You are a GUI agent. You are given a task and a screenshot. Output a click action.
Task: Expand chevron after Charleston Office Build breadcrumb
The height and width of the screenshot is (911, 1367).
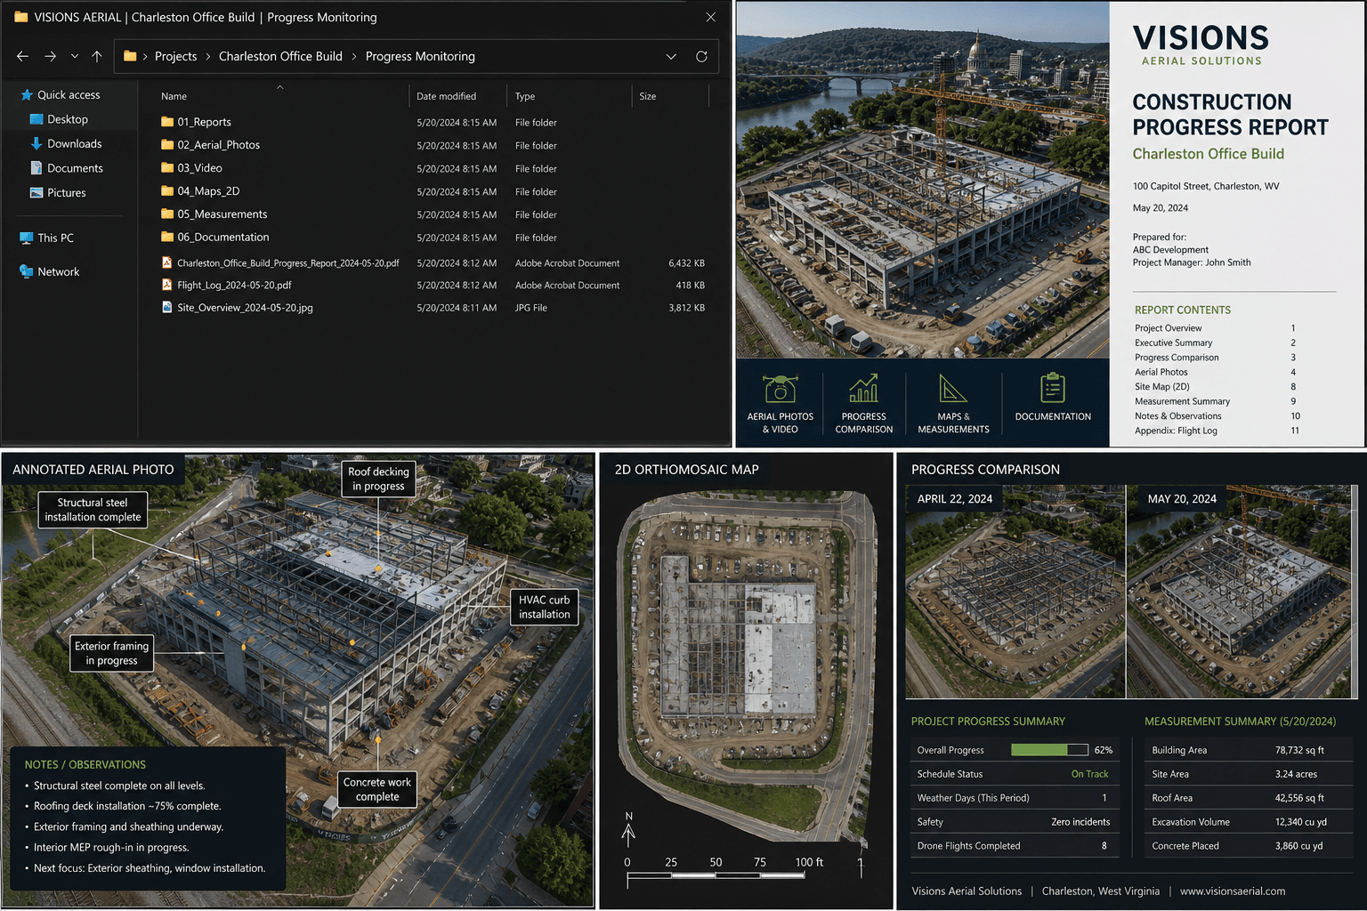(354, 56)
